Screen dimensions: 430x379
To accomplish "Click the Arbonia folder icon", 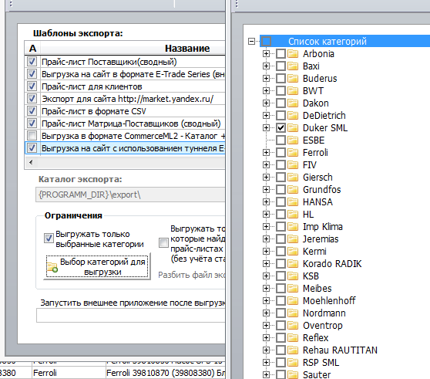I will click(293, 53).
